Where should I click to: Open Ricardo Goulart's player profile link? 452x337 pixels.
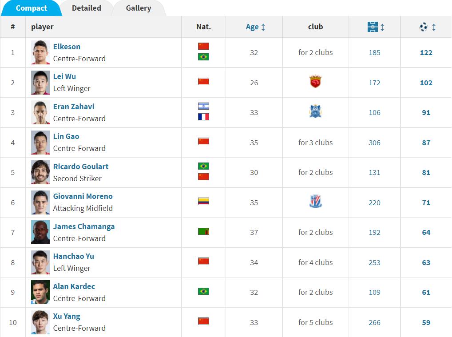point(81,167)
